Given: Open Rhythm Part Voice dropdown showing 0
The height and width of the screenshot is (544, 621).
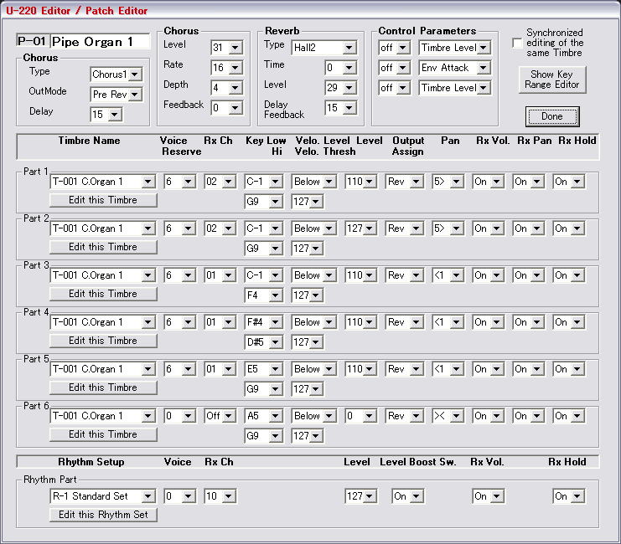Looking at the screenshot, I should (x=180, y=496).
